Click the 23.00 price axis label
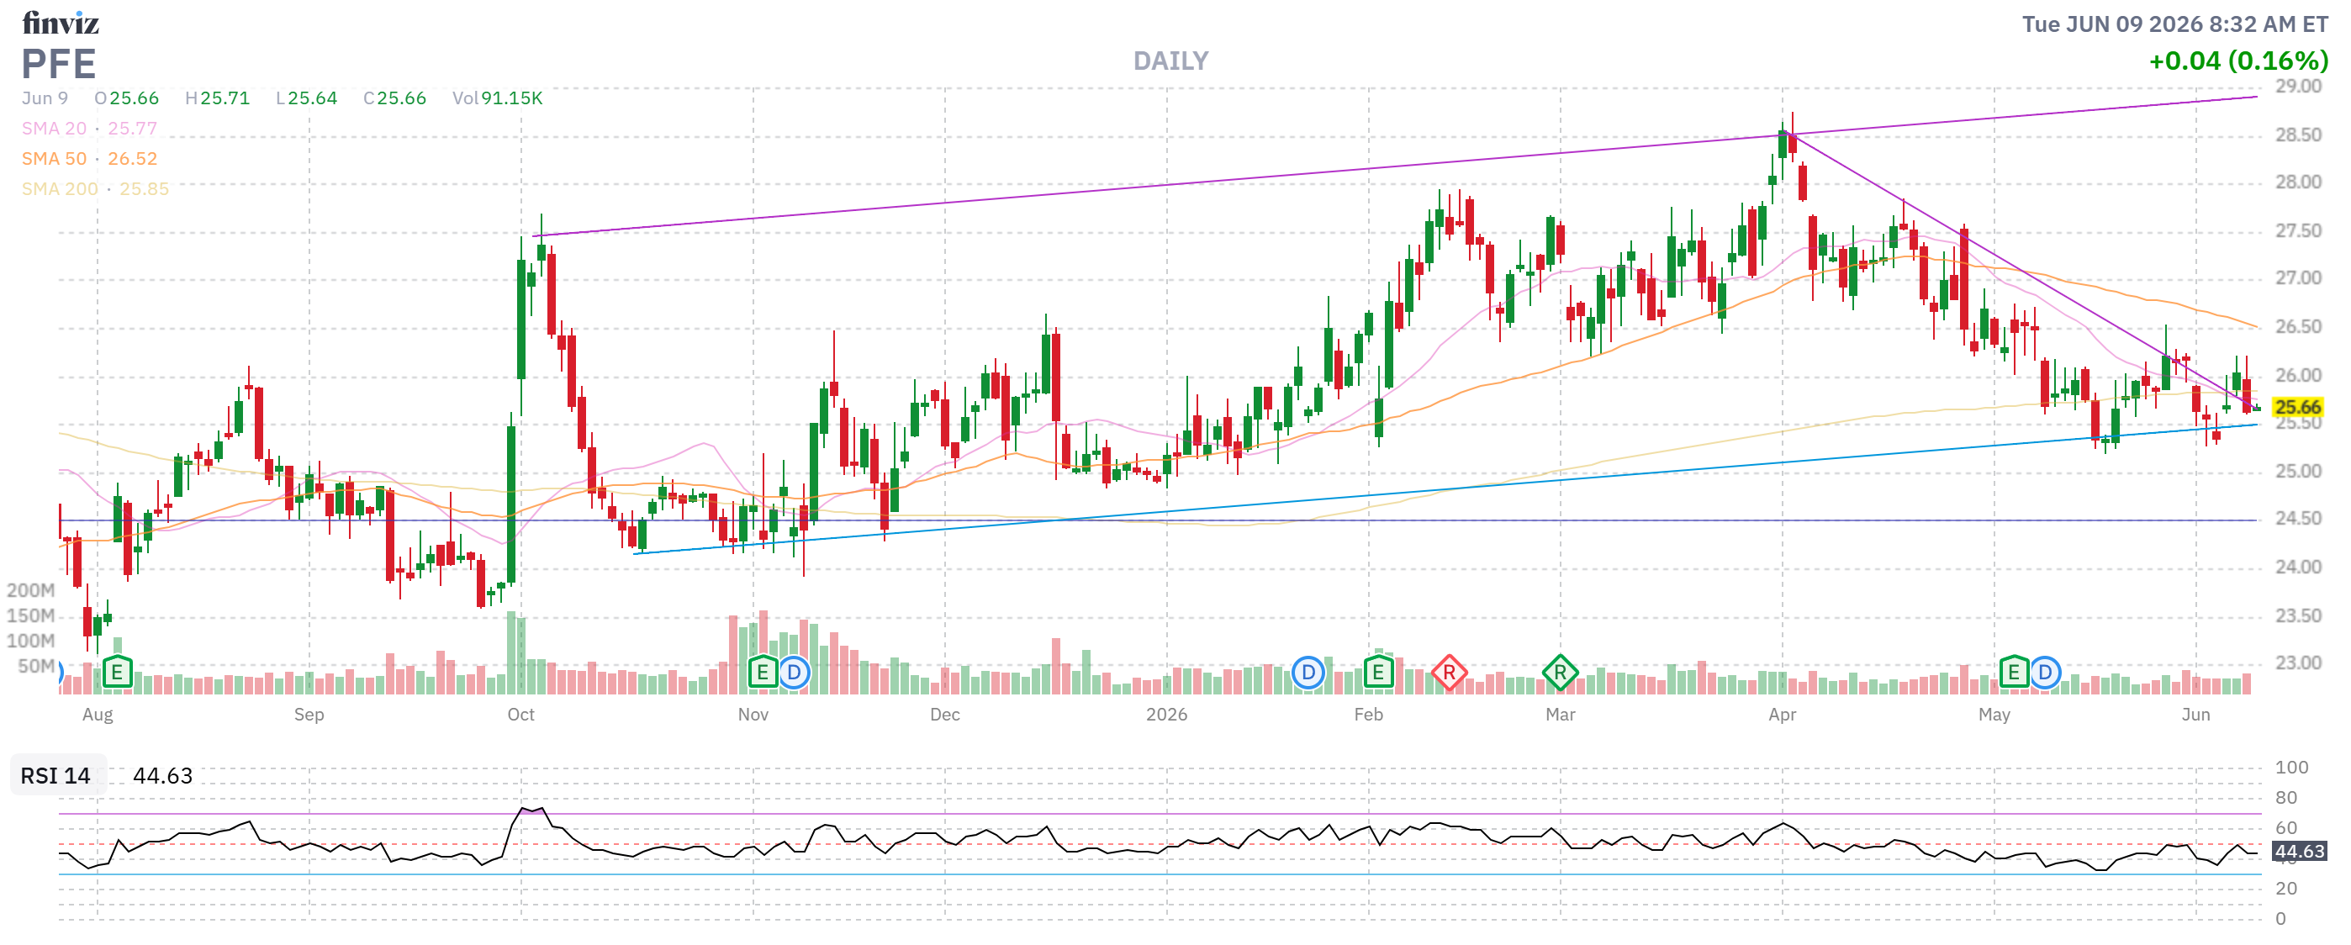 point(2298,663)
